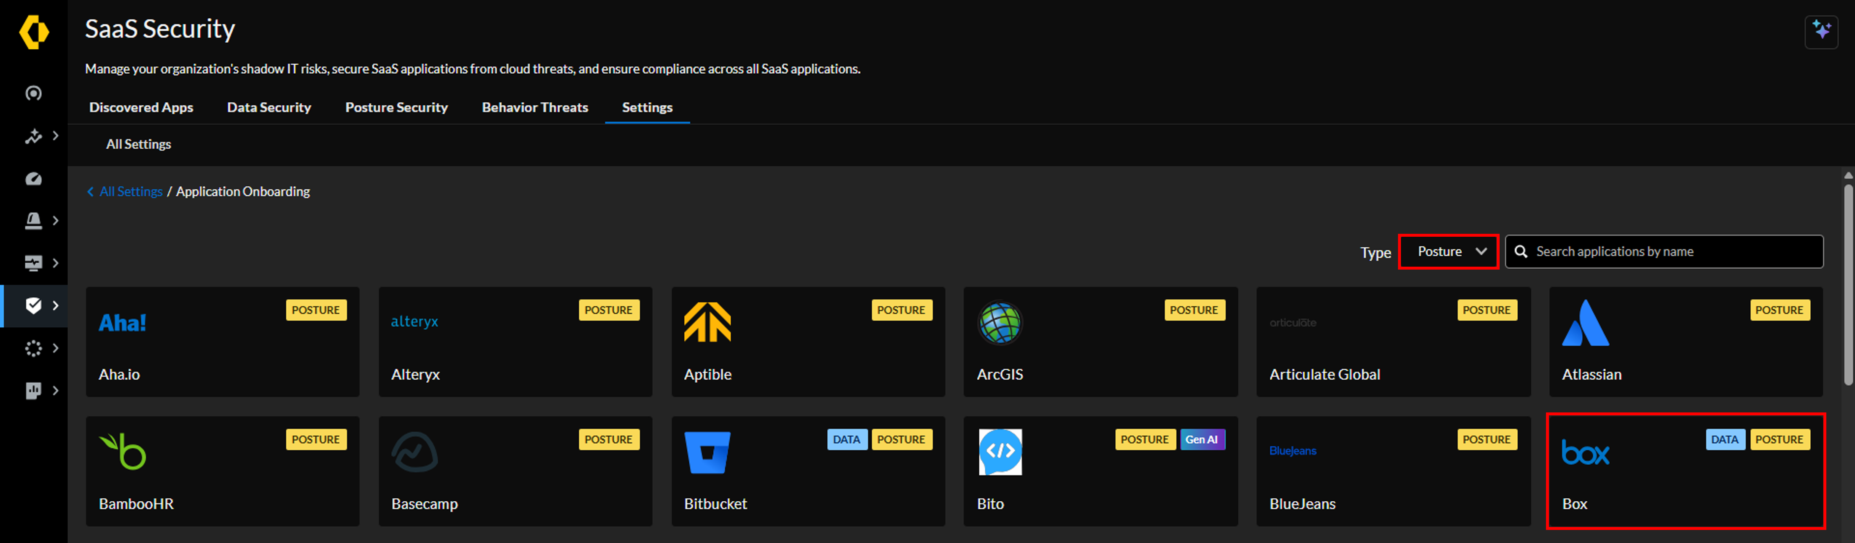Click the Aptible yellow arrow logo
The image size is (1855, 543).
tap(707, 322)
